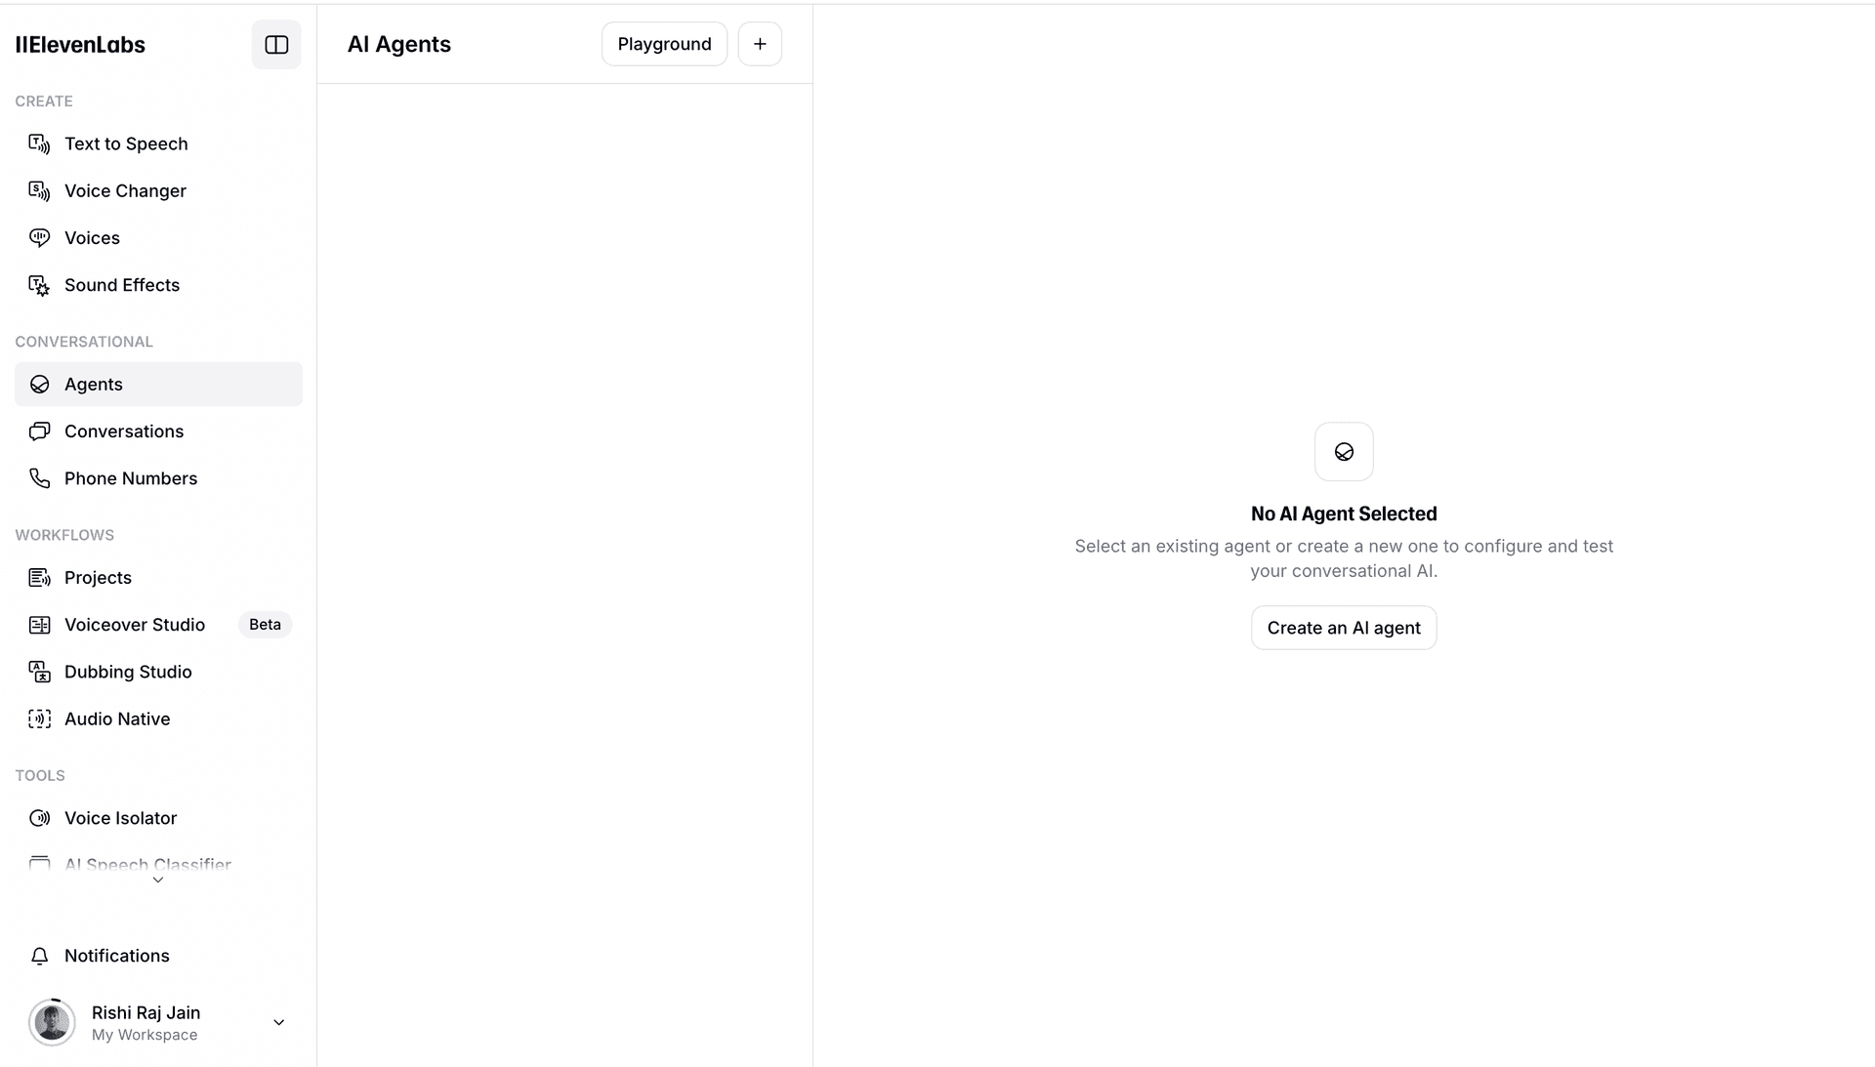This screenshot has height=1067, width=1875.
Task: Go to Projects in the sidebar
Action: pos(98,578)
